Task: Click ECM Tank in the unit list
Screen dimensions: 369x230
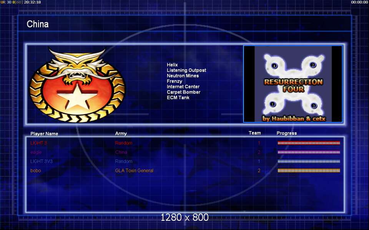Action: tap(178, 98)
